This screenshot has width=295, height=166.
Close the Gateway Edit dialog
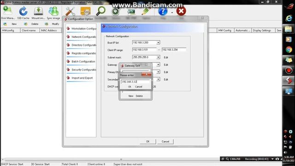tap(146, 65)
